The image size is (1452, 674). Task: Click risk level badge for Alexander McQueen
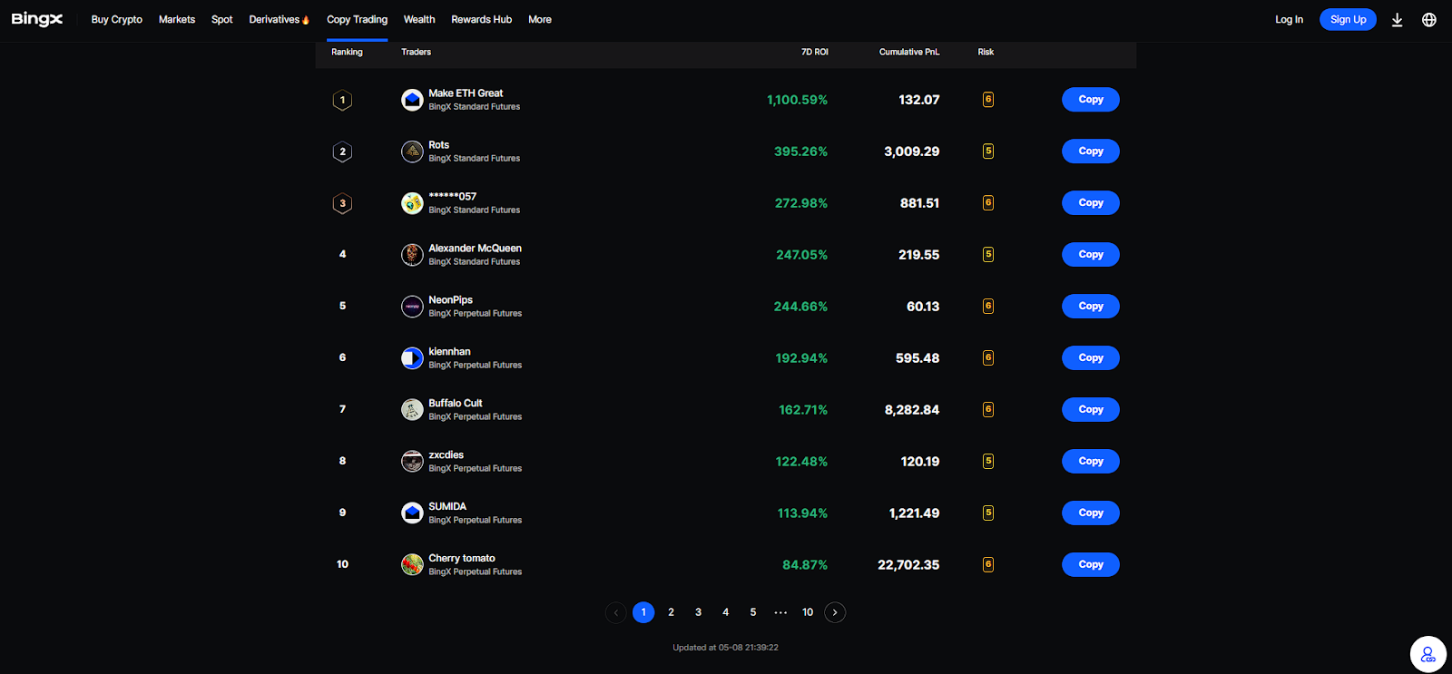point(988,255)
